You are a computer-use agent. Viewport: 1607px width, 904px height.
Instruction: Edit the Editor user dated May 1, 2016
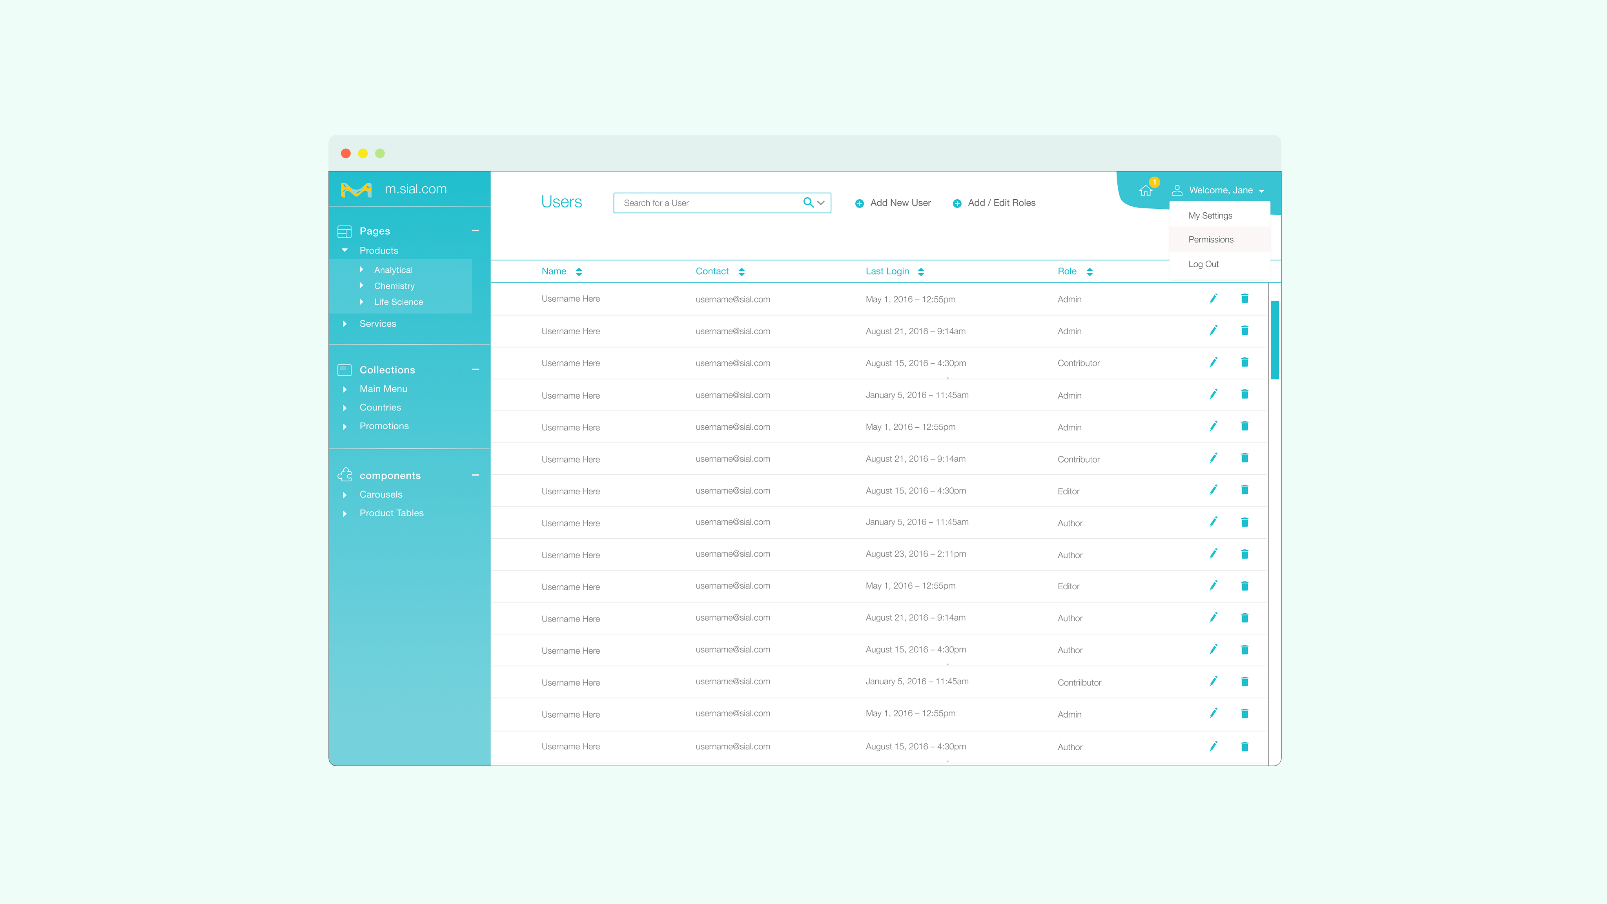coord(1213,586)
